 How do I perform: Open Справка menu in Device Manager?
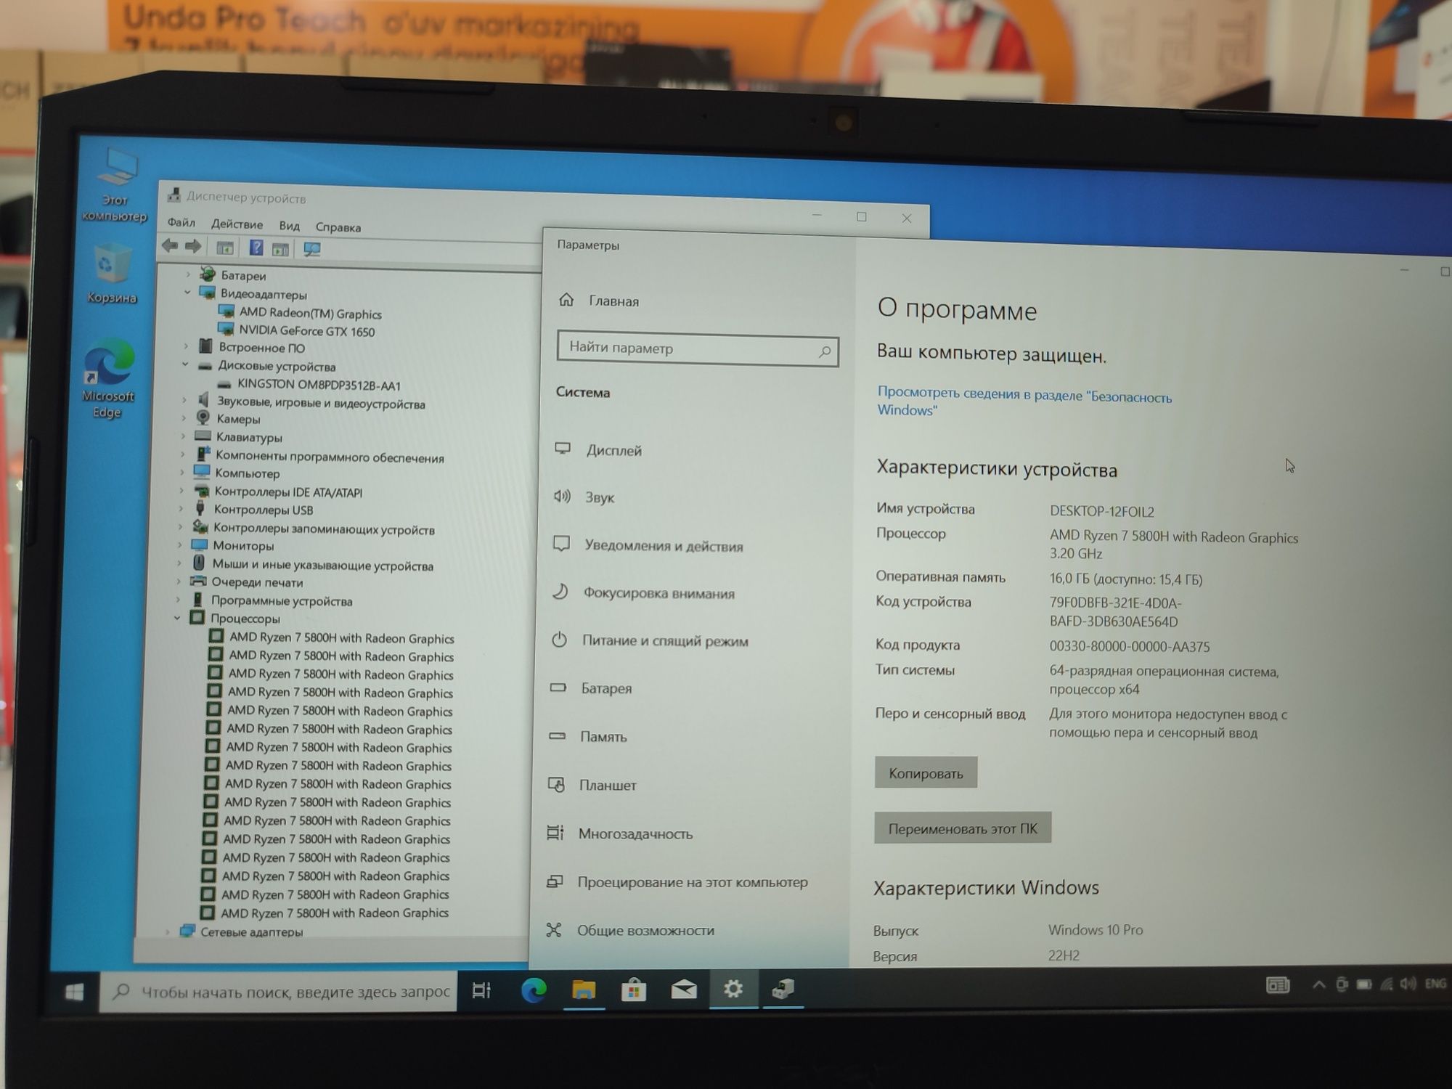(x=338, y=227)
